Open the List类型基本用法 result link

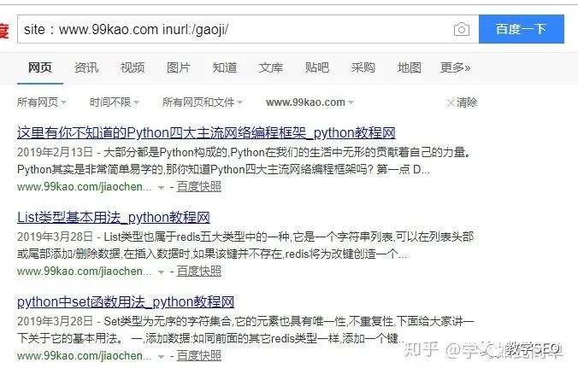(114, 218)
